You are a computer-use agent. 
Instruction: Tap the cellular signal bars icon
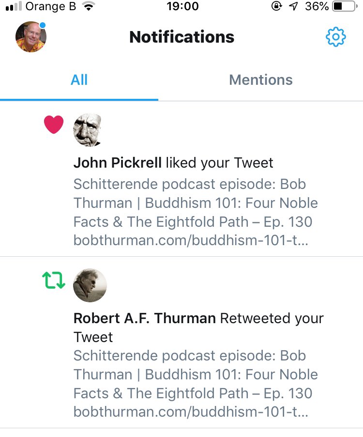tap(14, 6)
